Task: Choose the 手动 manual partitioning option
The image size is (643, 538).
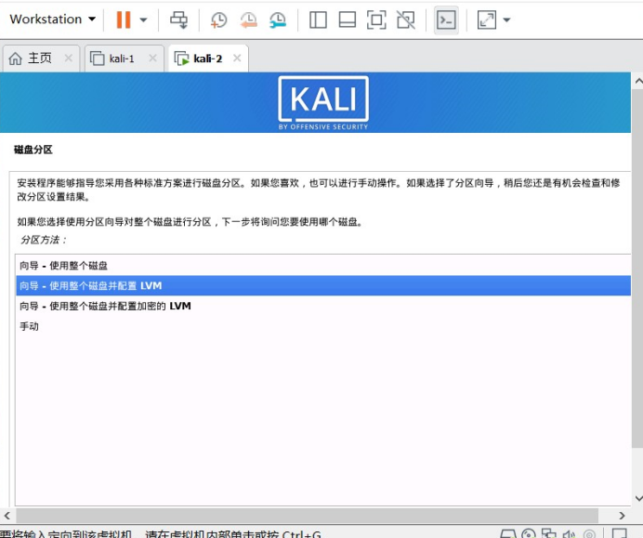Action: click(323, 326)
